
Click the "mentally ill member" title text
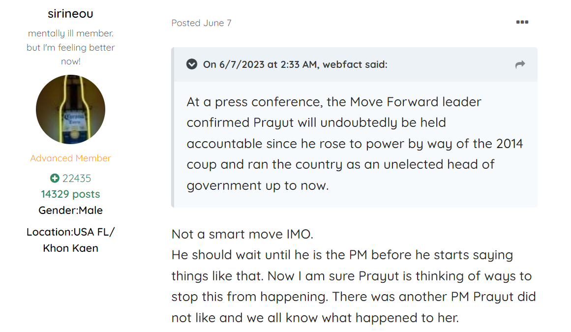[x=71, y=33]
